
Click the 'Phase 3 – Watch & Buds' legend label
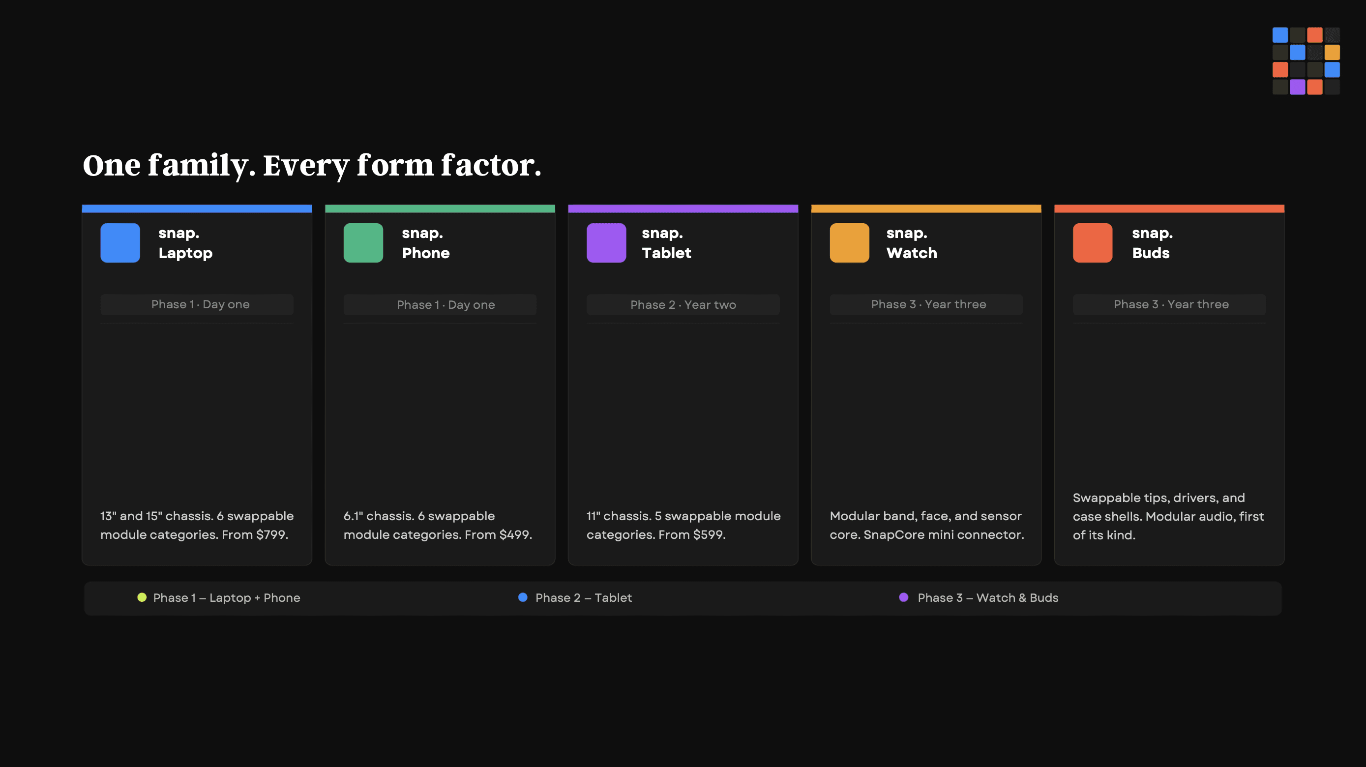[x=987, y=598]
